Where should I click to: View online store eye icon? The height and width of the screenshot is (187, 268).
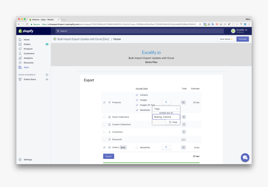(47, 79)
